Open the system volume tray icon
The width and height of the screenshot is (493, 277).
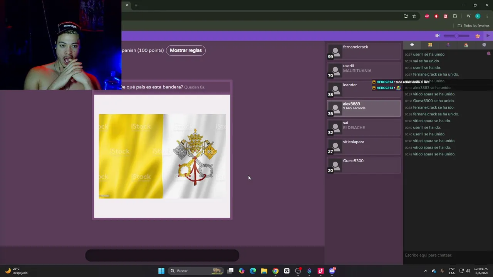(468, 271)
